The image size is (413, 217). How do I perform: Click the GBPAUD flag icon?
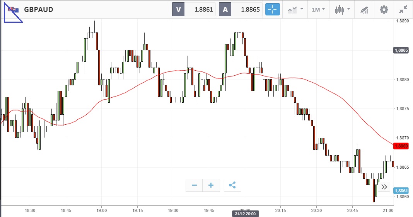pyautogui.click(x=12, y=10)
